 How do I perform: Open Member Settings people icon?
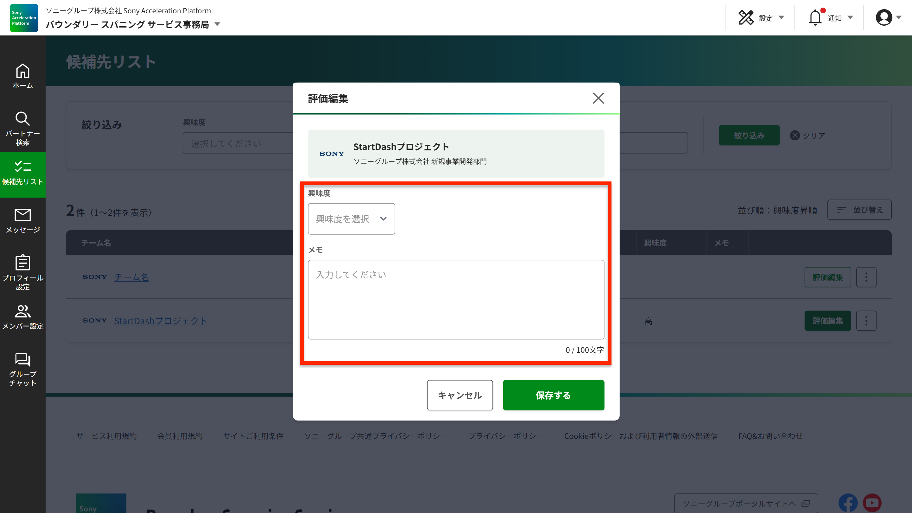point(23,311)
